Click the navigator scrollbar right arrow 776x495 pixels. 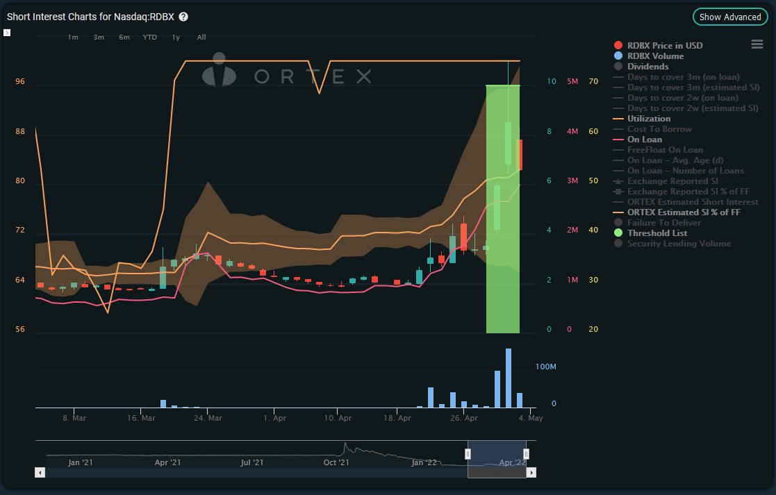tap(531, 473)
